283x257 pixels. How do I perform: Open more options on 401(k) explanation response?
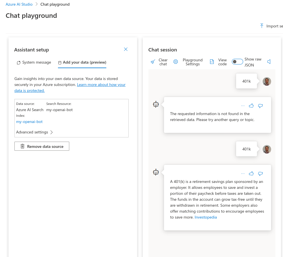click(x=243, y=174)
